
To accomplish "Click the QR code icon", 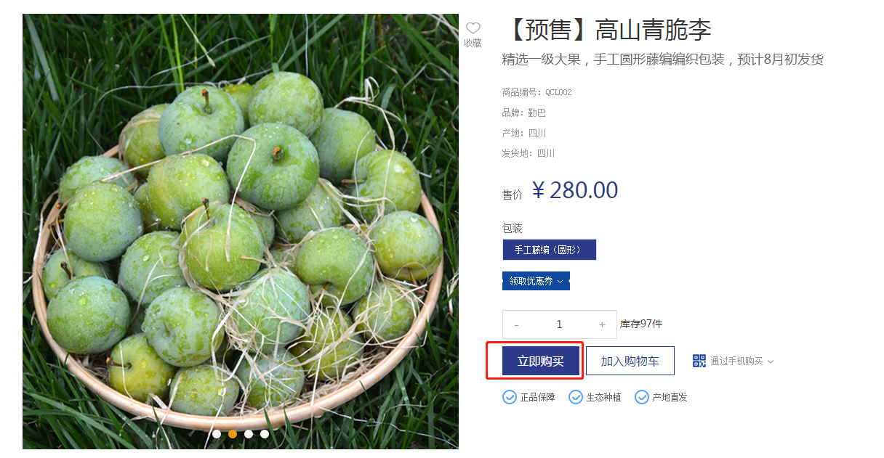I will click(x=699, y=361).
